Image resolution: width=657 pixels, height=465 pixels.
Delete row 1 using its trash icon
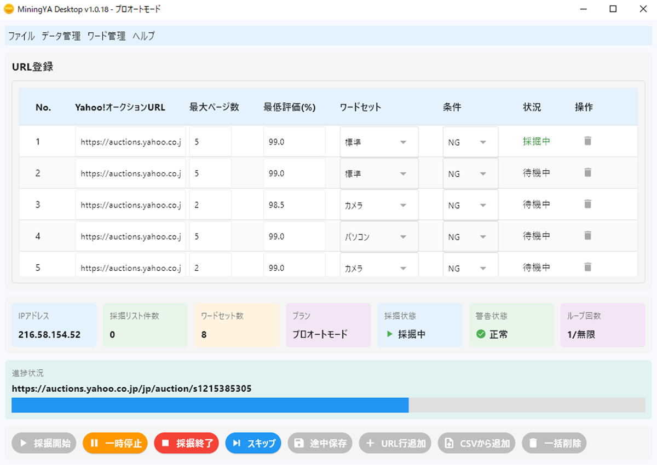(587, 141)
